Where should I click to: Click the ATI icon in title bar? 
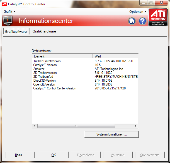click(4, 4)
